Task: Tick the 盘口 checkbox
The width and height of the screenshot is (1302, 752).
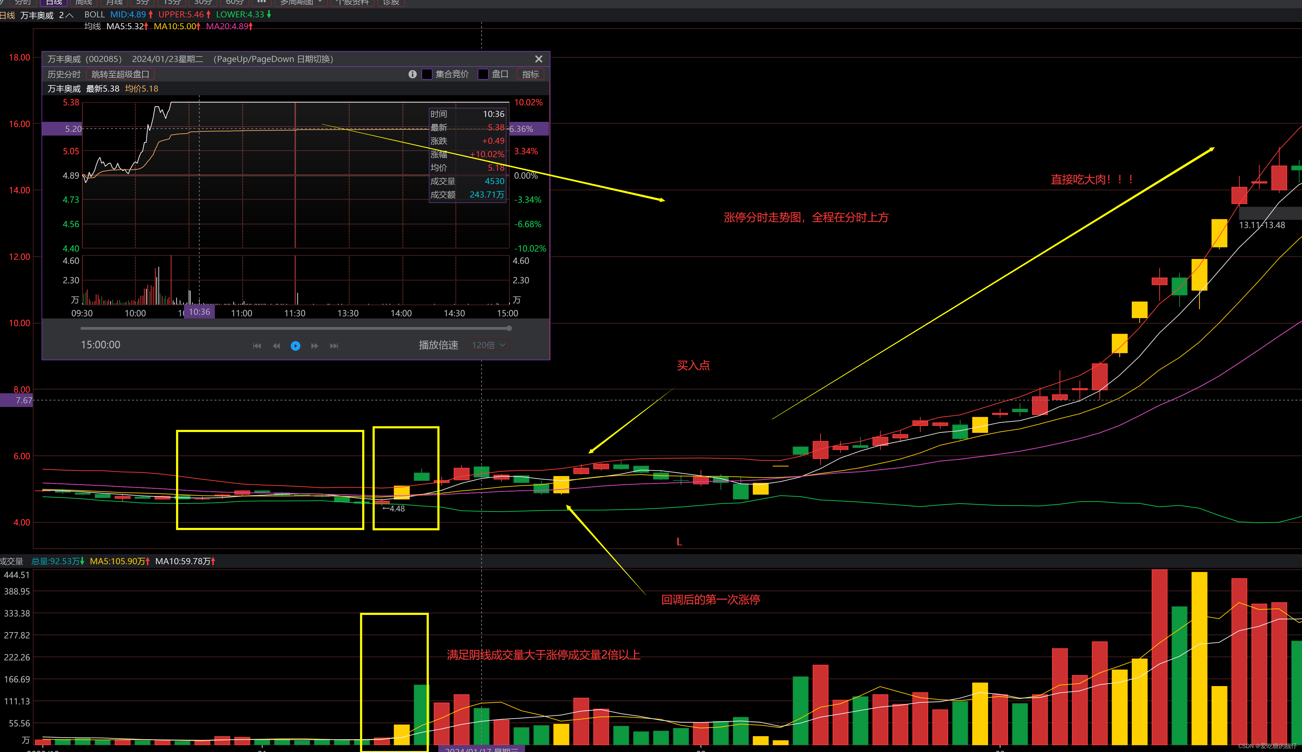Action: pos(483,74)
